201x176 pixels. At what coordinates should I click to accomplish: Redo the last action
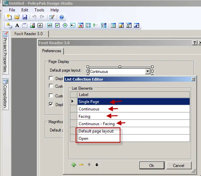point(42,17)
